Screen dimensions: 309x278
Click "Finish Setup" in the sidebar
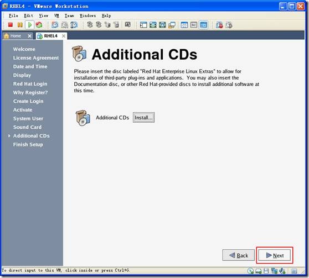28,144
